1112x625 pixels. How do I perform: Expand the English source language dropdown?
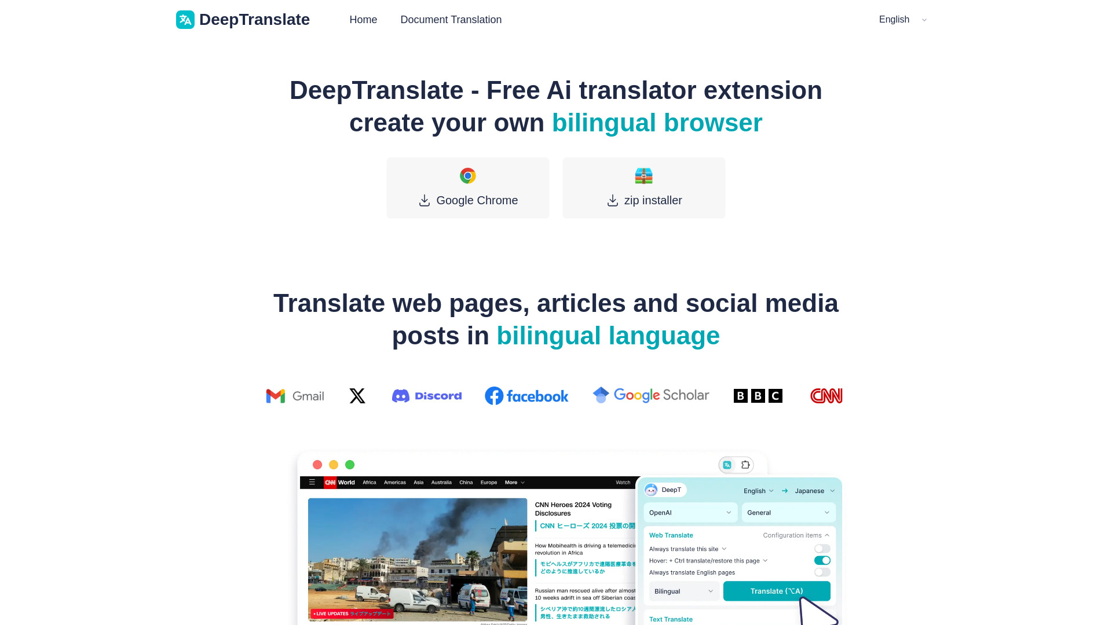point(757,490)
